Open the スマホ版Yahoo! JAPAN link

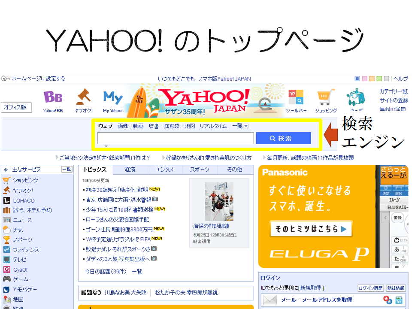(x=224, y=79)
